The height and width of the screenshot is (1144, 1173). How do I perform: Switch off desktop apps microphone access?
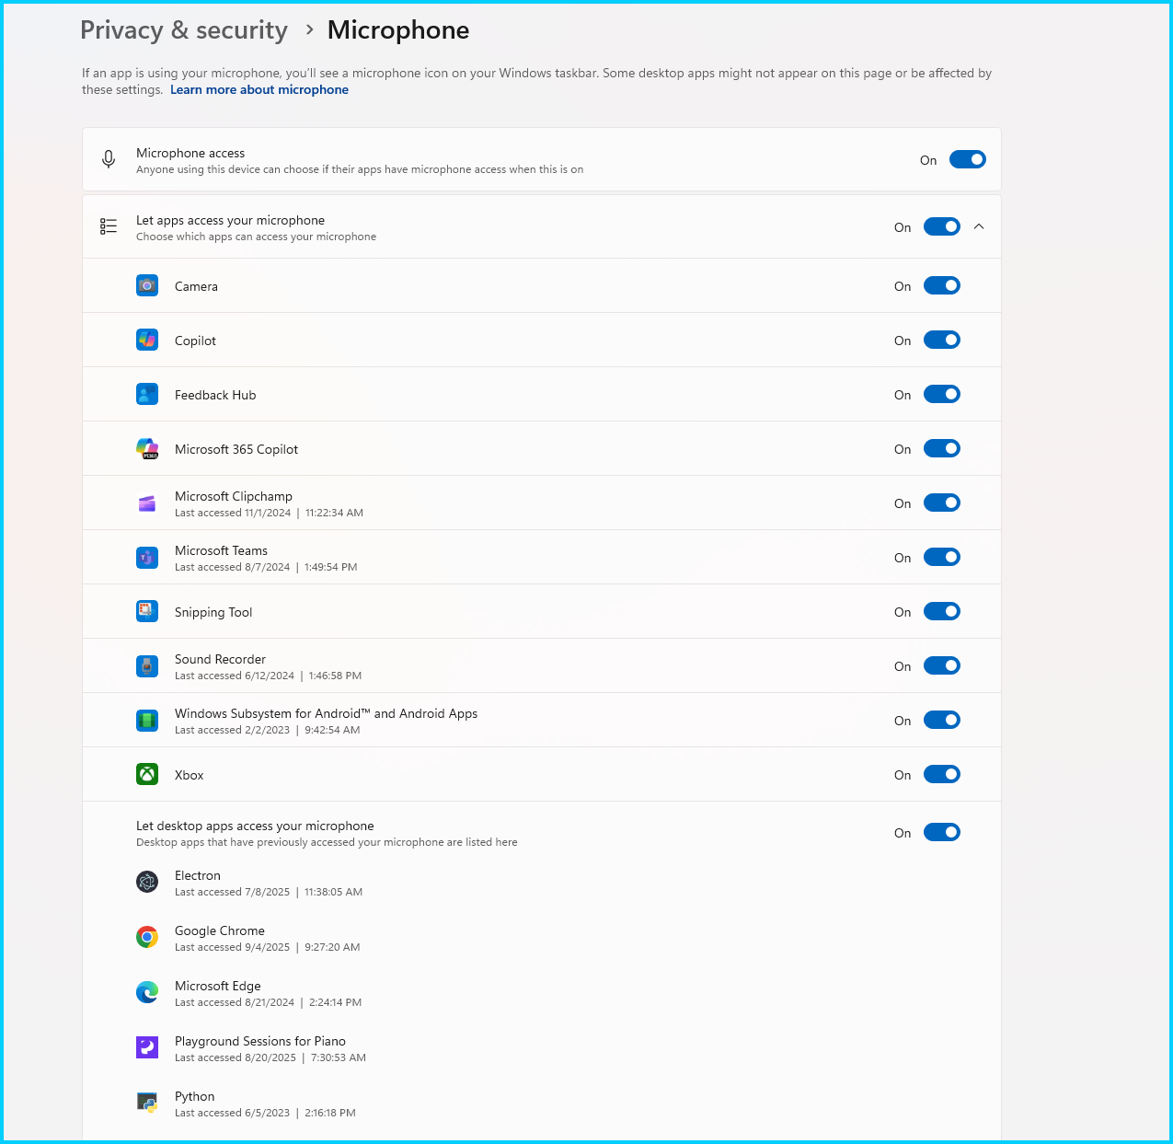pos(942,833)
